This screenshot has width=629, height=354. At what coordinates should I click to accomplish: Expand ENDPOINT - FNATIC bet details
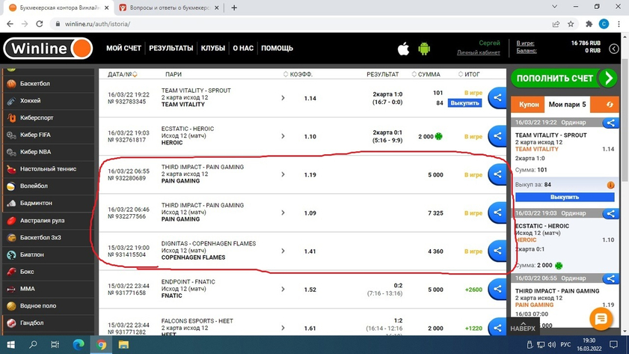click(x=283, y=289)
